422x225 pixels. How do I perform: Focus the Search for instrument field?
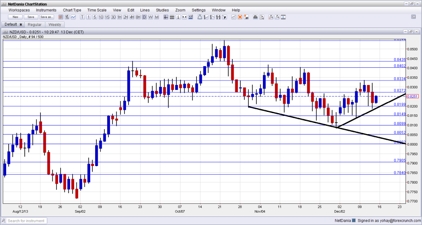(24, 221)
